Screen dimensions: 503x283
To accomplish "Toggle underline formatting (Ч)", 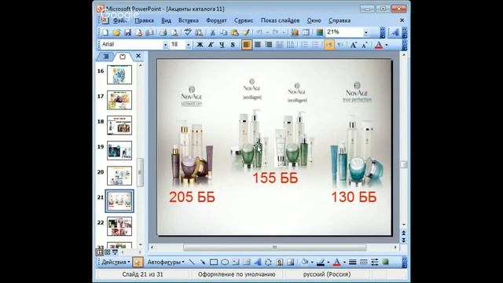I will tap(222, 45).
